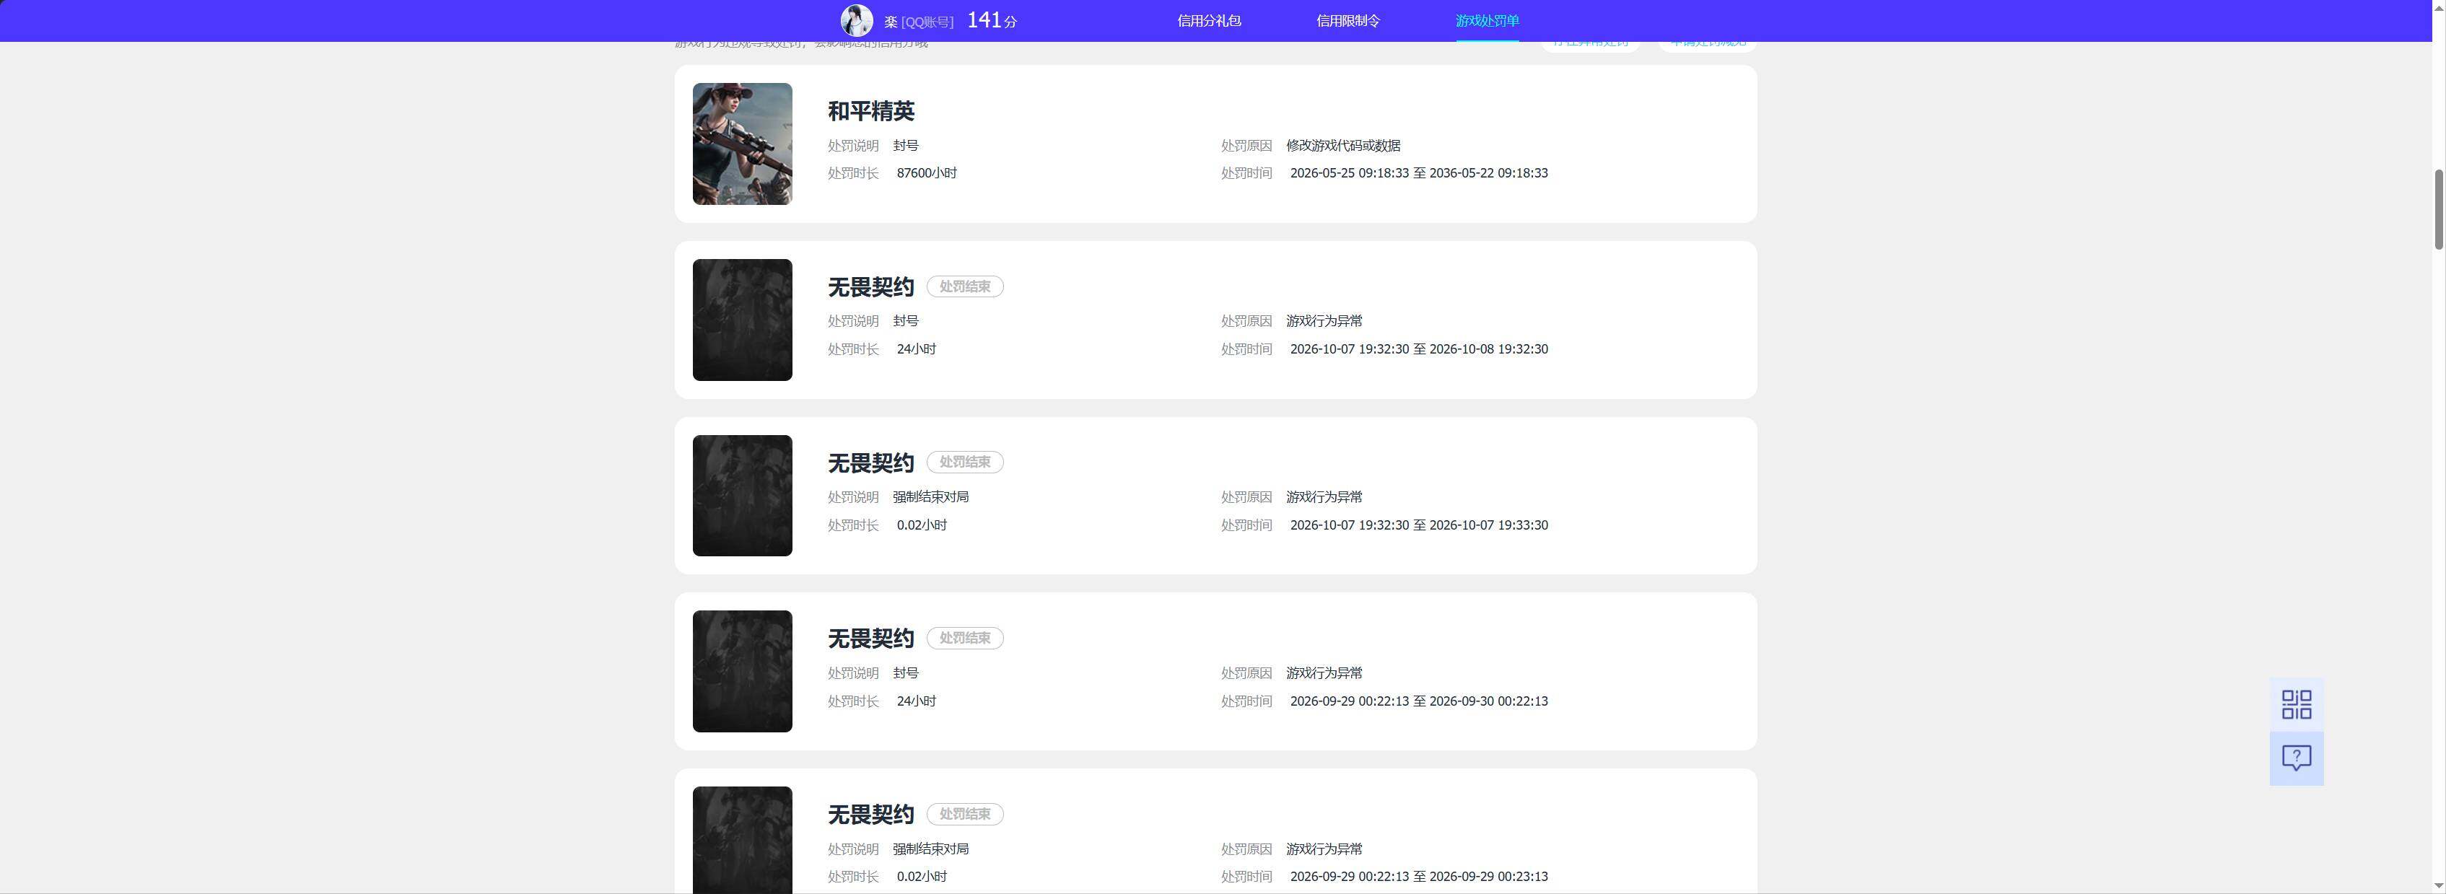Click the 2026-10-07 19:32:30 至 2026-10-07 19:33:30 period
Screen dimensions: 2446x894
pos(1419,525)
